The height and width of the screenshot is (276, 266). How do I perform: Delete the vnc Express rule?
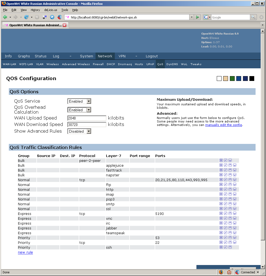pyautogui.click(x=221, y=218)
